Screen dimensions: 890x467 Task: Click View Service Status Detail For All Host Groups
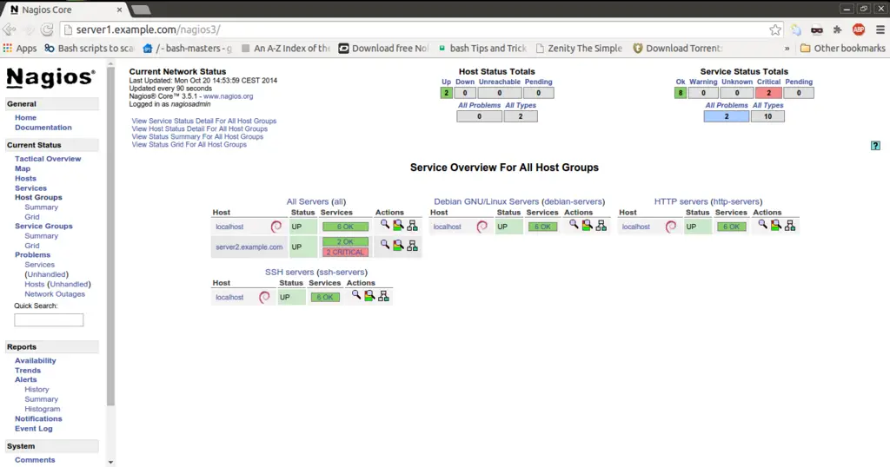pyautogui.click(x=203, y=122)
